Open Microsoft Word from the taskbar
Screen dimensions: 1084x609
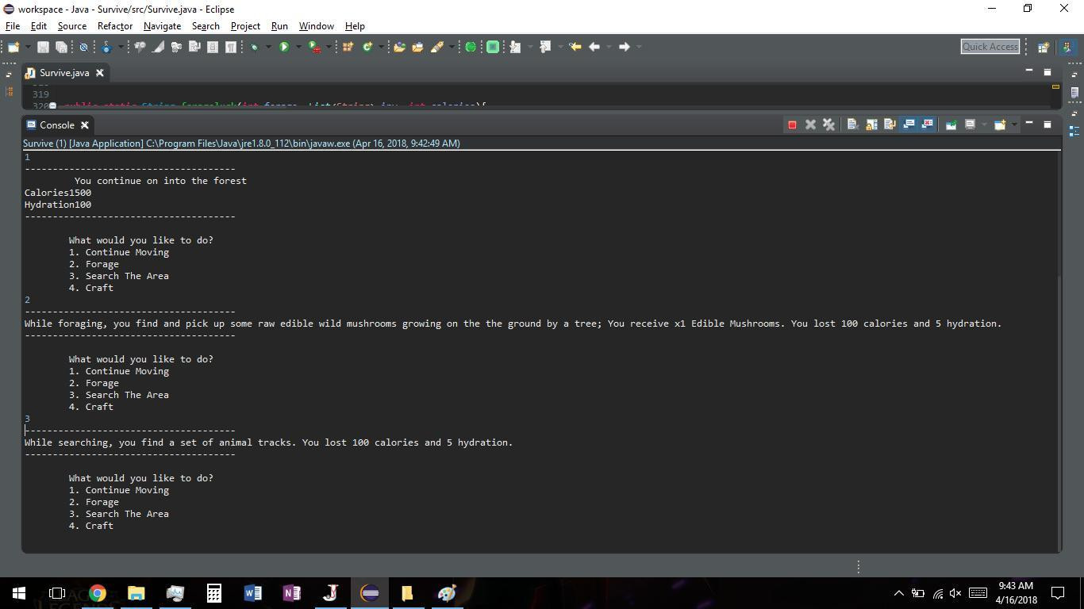click(253, 593)
